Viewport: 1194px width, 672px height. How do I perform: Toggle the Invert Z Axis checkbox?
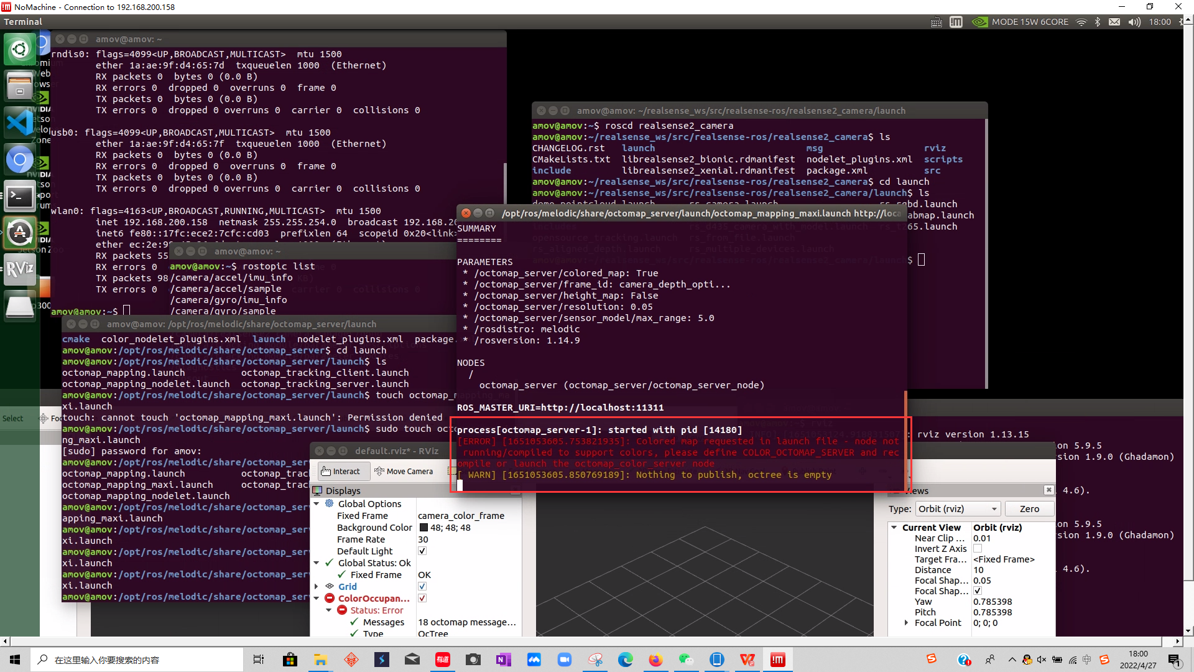tap(978, 549)
